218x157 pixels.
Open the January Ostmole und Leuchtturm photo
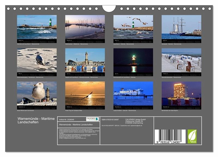pyautogui.click(x=37, y=27)
